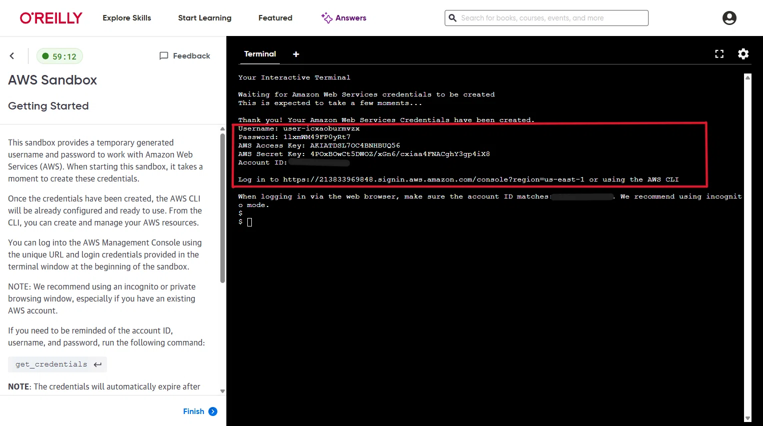The image size is (763, 426).
Task: Click the AWS Sandbox heading
Action: [x=52, y=80]
